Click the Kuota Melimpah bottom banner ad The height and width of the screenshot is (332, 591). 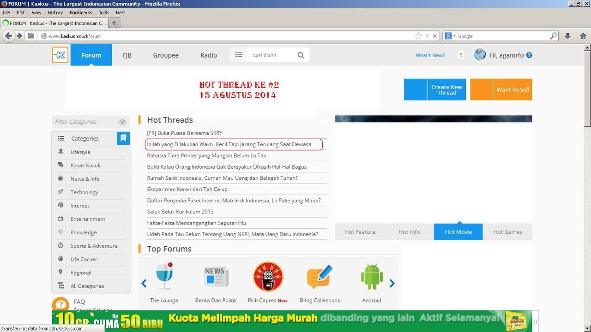tap(292, 321)
